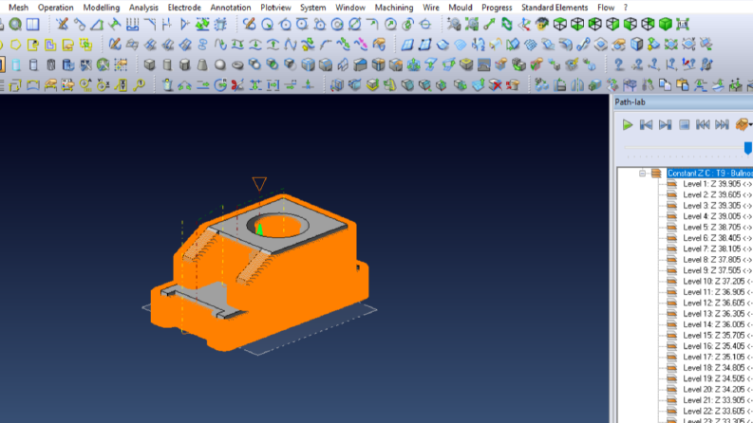The image size is (753, 423).
Task: Select the Constant Z C : T9 operation
Action: point(709,174)
